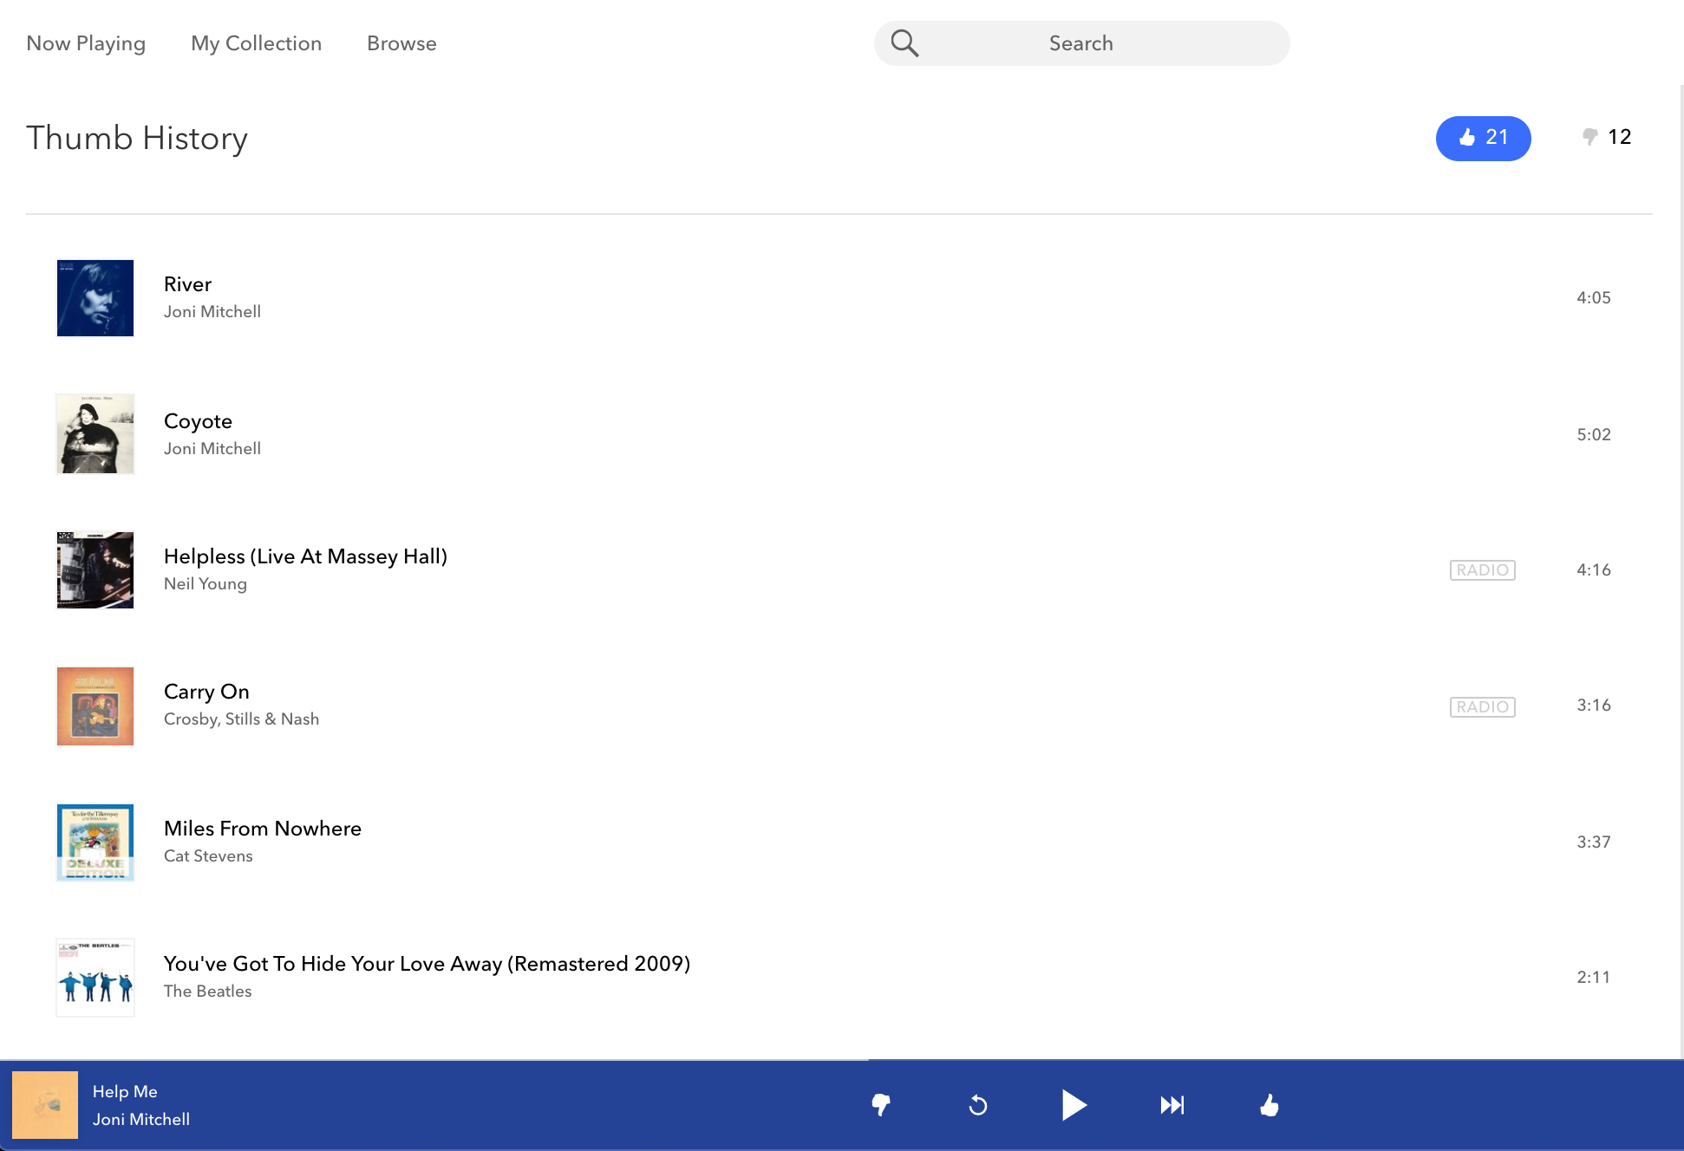Click the Help Me album art thumbnail
1684x1151 pixels.
45,1105
